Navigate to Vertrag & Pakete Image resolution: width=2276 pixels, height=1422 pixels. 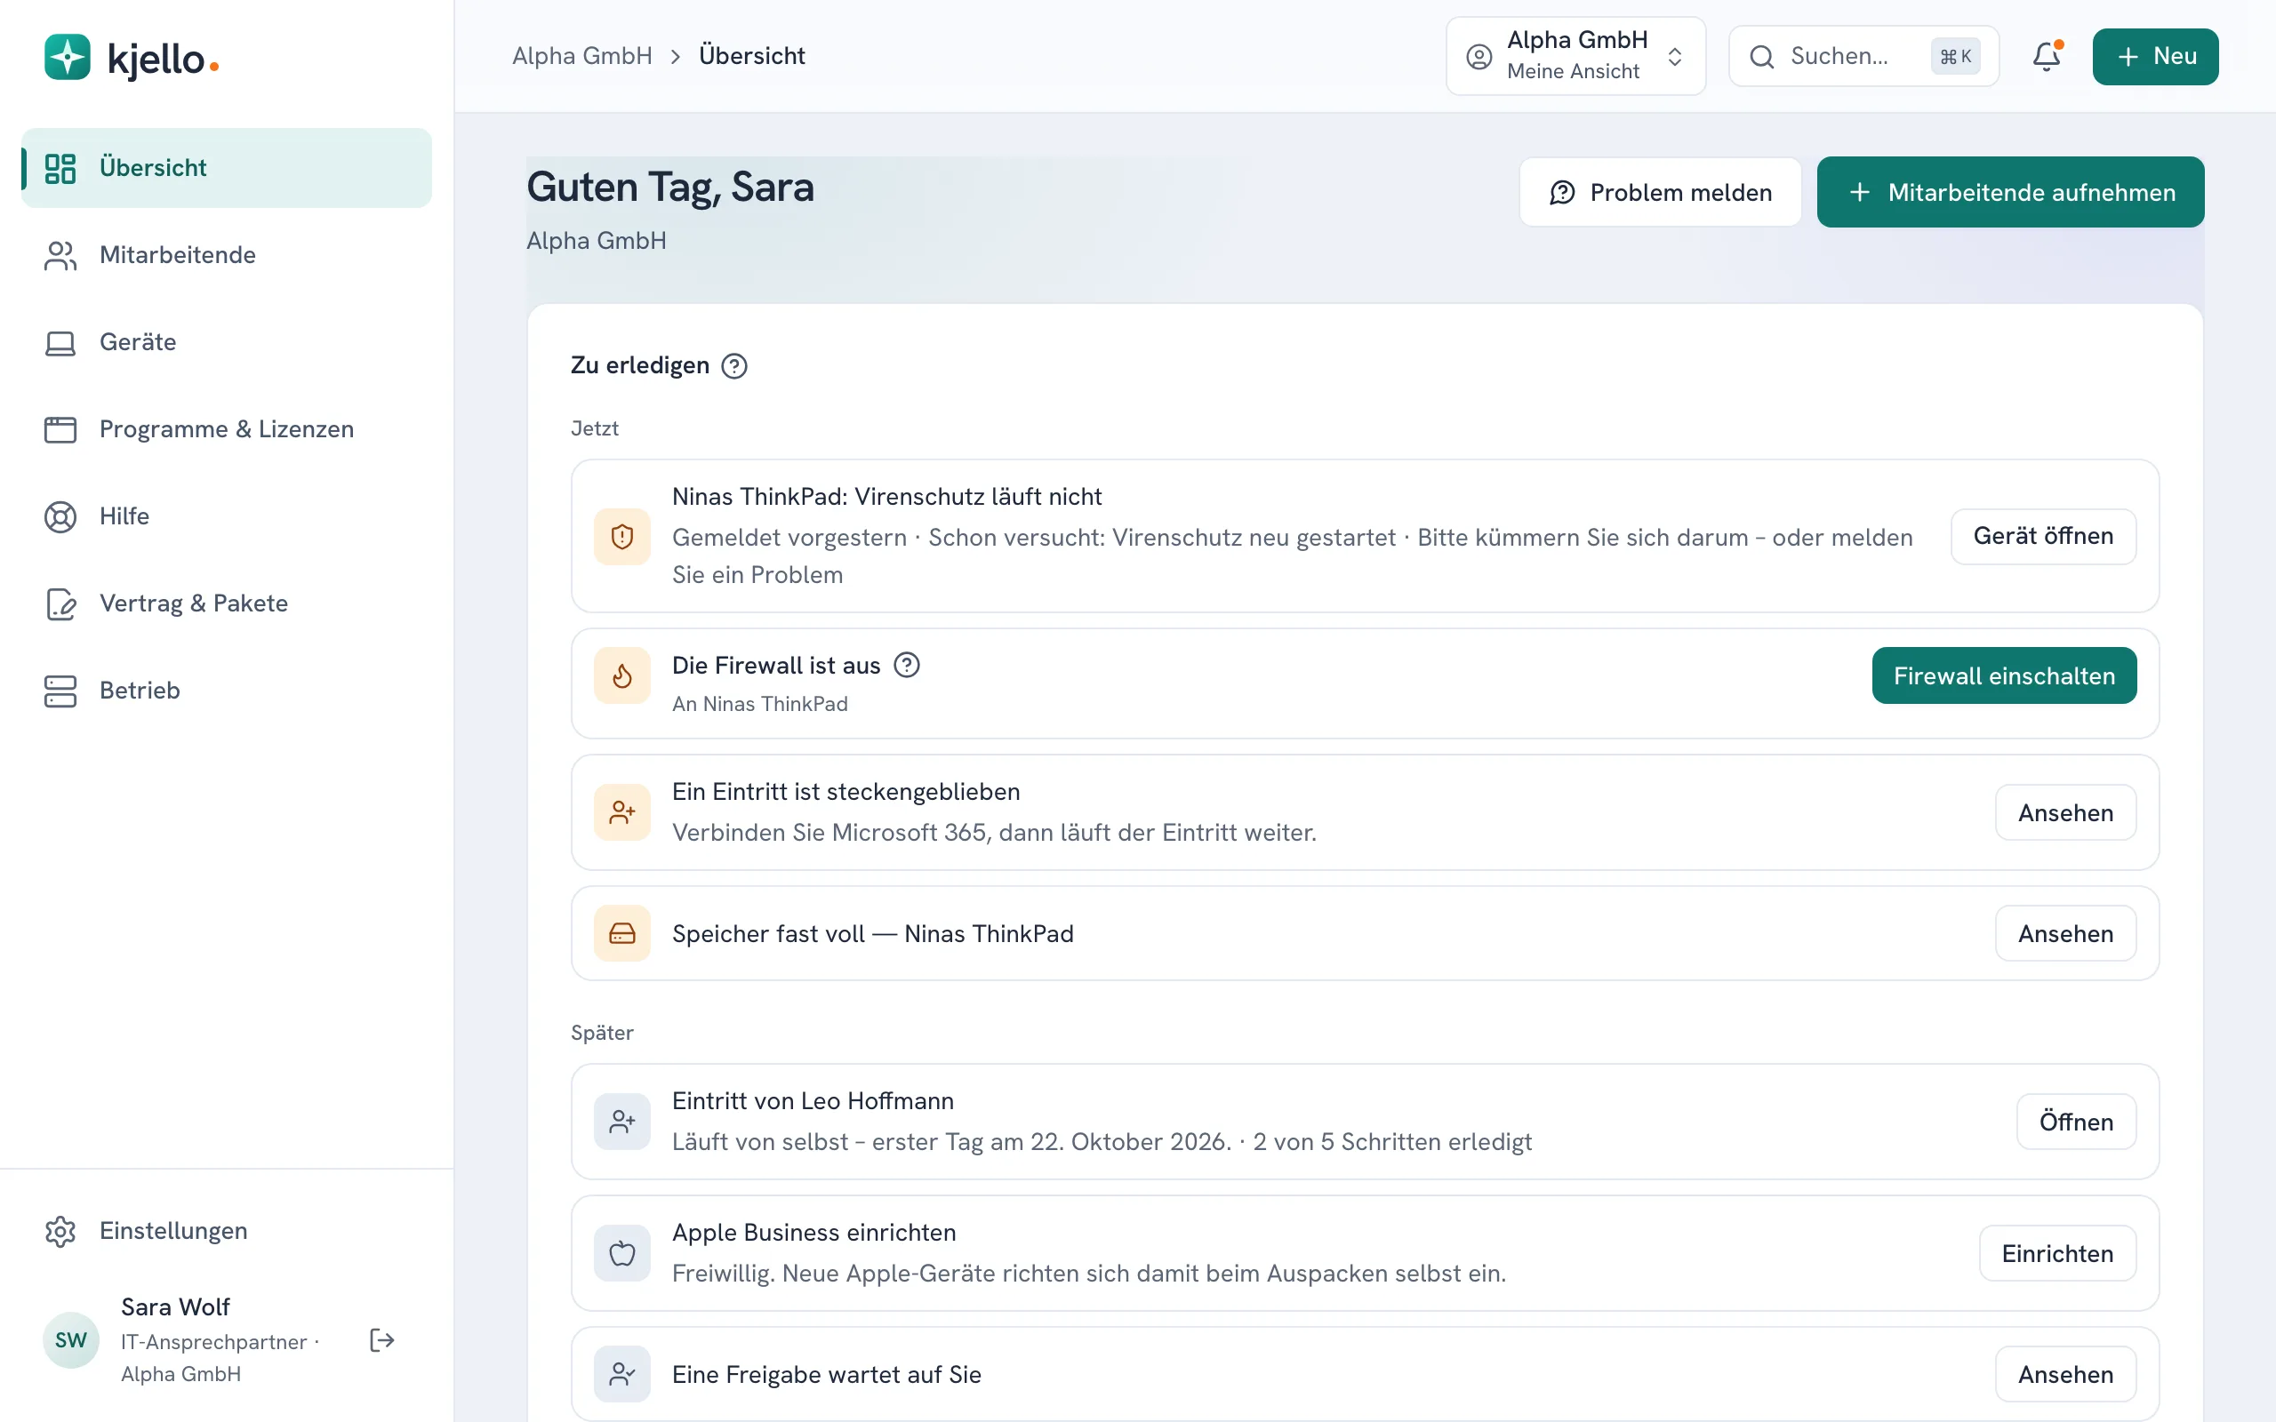(227, 603)
